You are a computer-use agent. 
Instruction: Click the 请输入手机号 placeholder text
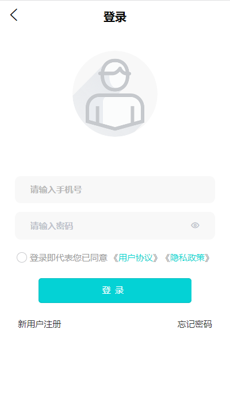(x=56, y=189)
